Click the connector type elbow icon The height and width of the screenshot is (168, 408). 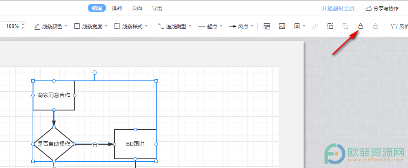pyautogui.click(x=161, y=26)
